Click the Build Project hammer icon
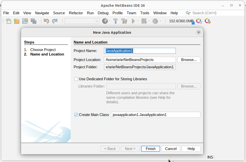This screenshot has width=246, height=162. click(x=116, y=21)
